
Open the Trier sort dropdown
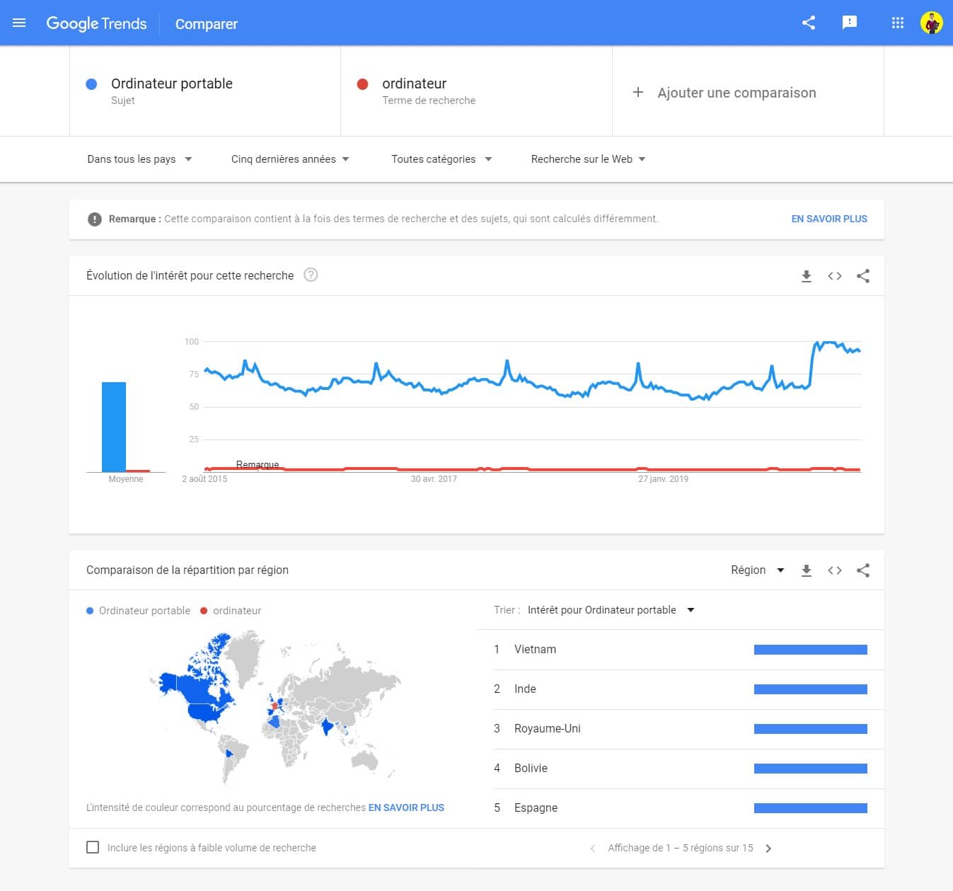click(x=611, y=610)
